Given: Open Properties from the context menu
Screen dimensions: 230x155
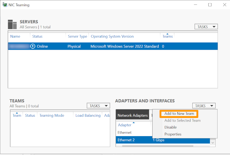Looking at the screenshot, I should point(173,134).
